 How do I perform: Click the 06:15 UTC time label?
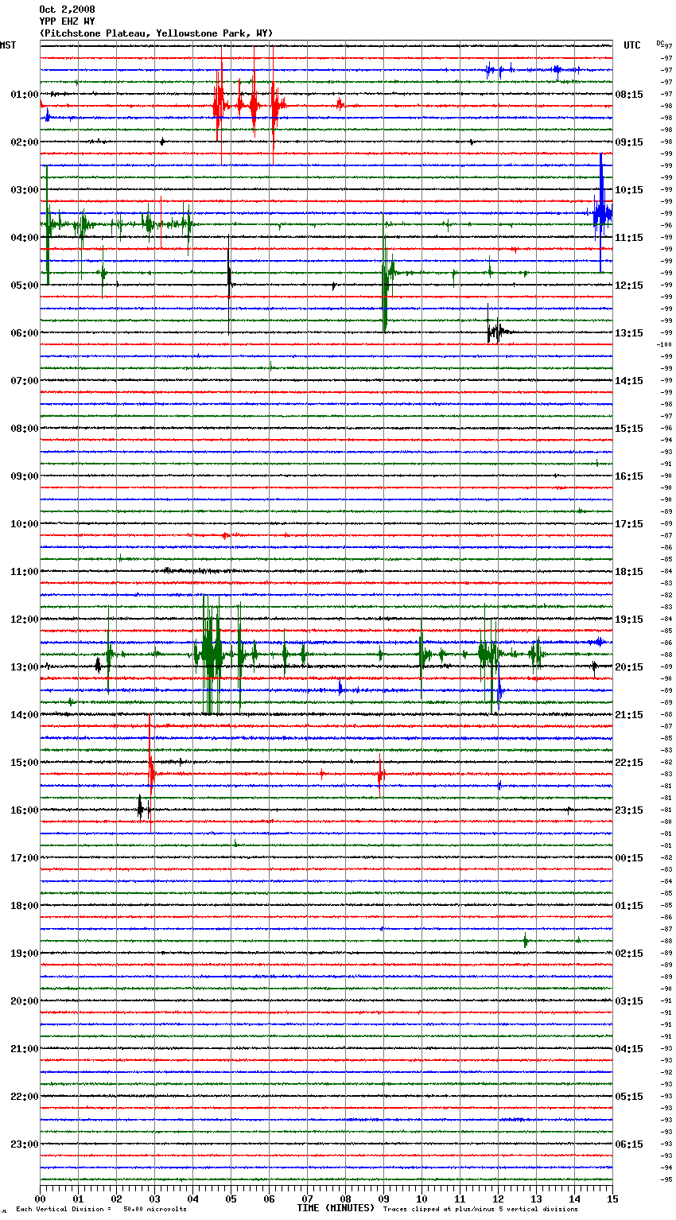(x=629, y=1144)
